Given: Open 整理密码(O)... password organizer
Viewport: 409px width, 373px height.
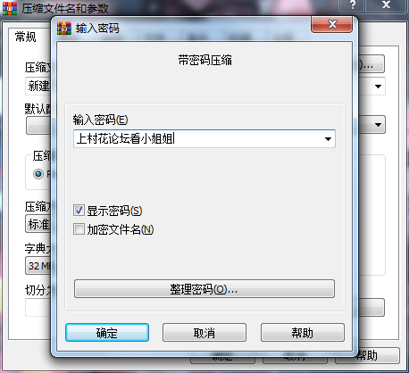Looking at the screenshot, I should tap(204, 288).
